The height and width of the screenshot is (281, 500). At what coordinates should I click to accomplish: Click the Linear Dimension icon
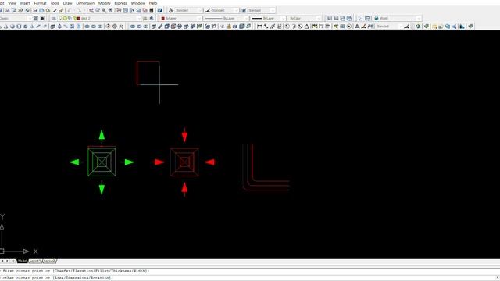point(259,27)
